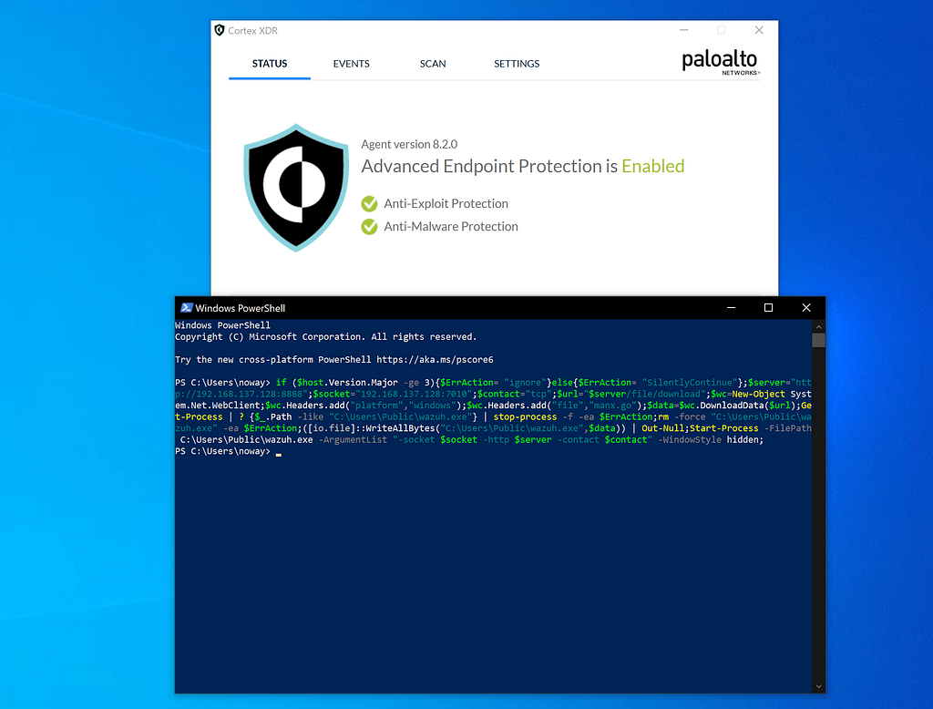This screenshot has height=709, width=933.
Task: Open the SETTINGS tab
Action: point(517,64)
